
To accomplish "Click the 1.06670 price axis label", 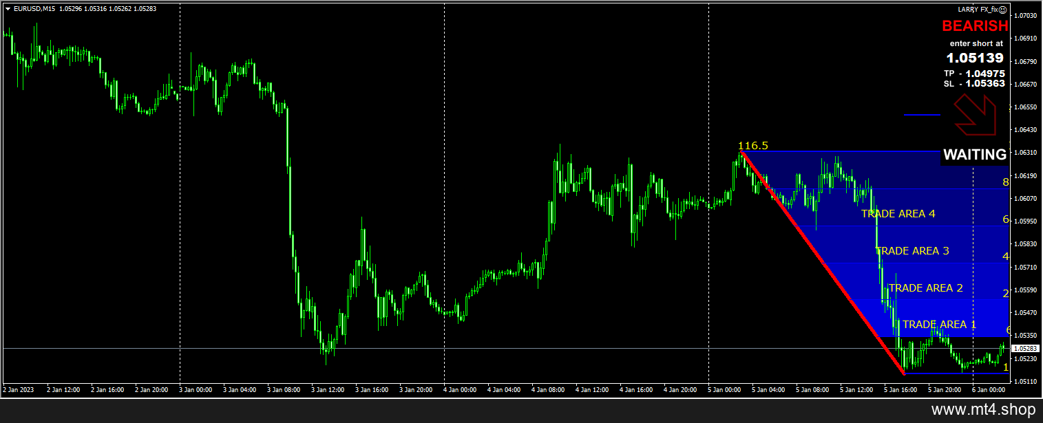I will pyautogui.click(x=1026, y=85).
